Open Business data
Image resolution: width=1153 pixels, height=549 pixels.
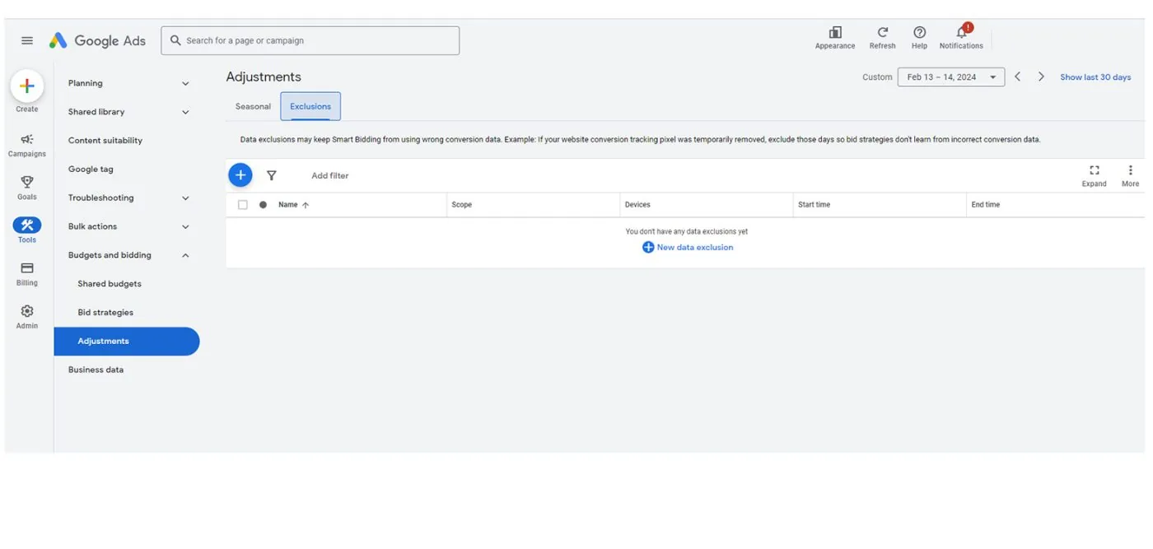(x=96, y=370)
